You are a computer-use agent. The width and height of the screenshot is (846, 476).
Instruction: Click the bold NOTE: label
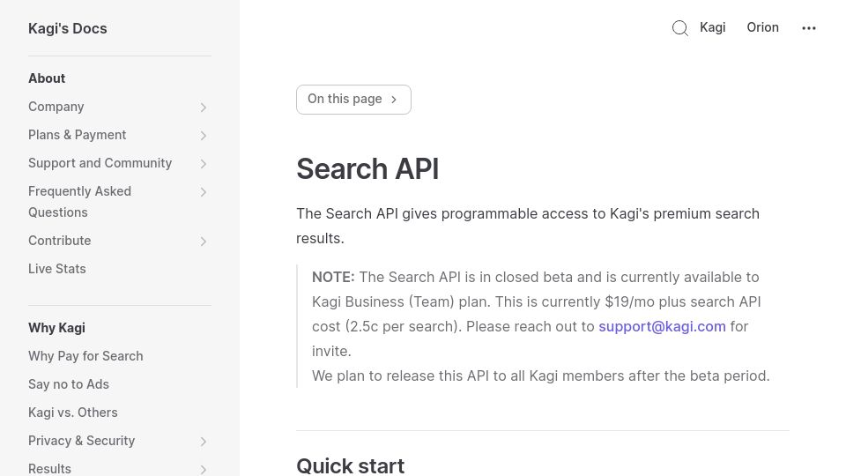pyautogui.click(x=333, y=278)
